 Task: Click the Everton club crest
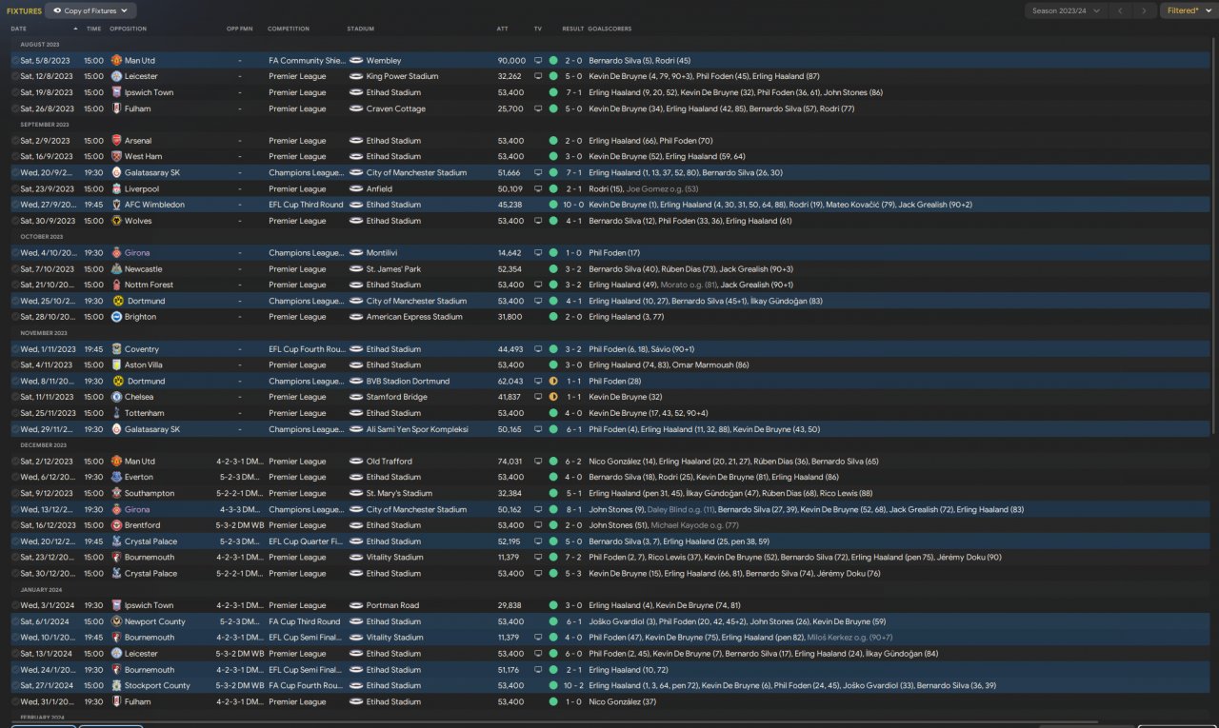tap(116, 477)
